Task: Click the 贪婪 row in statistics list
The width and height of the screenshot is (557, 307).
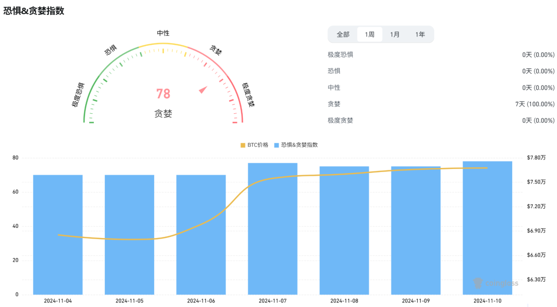Action: coord(441,104)
